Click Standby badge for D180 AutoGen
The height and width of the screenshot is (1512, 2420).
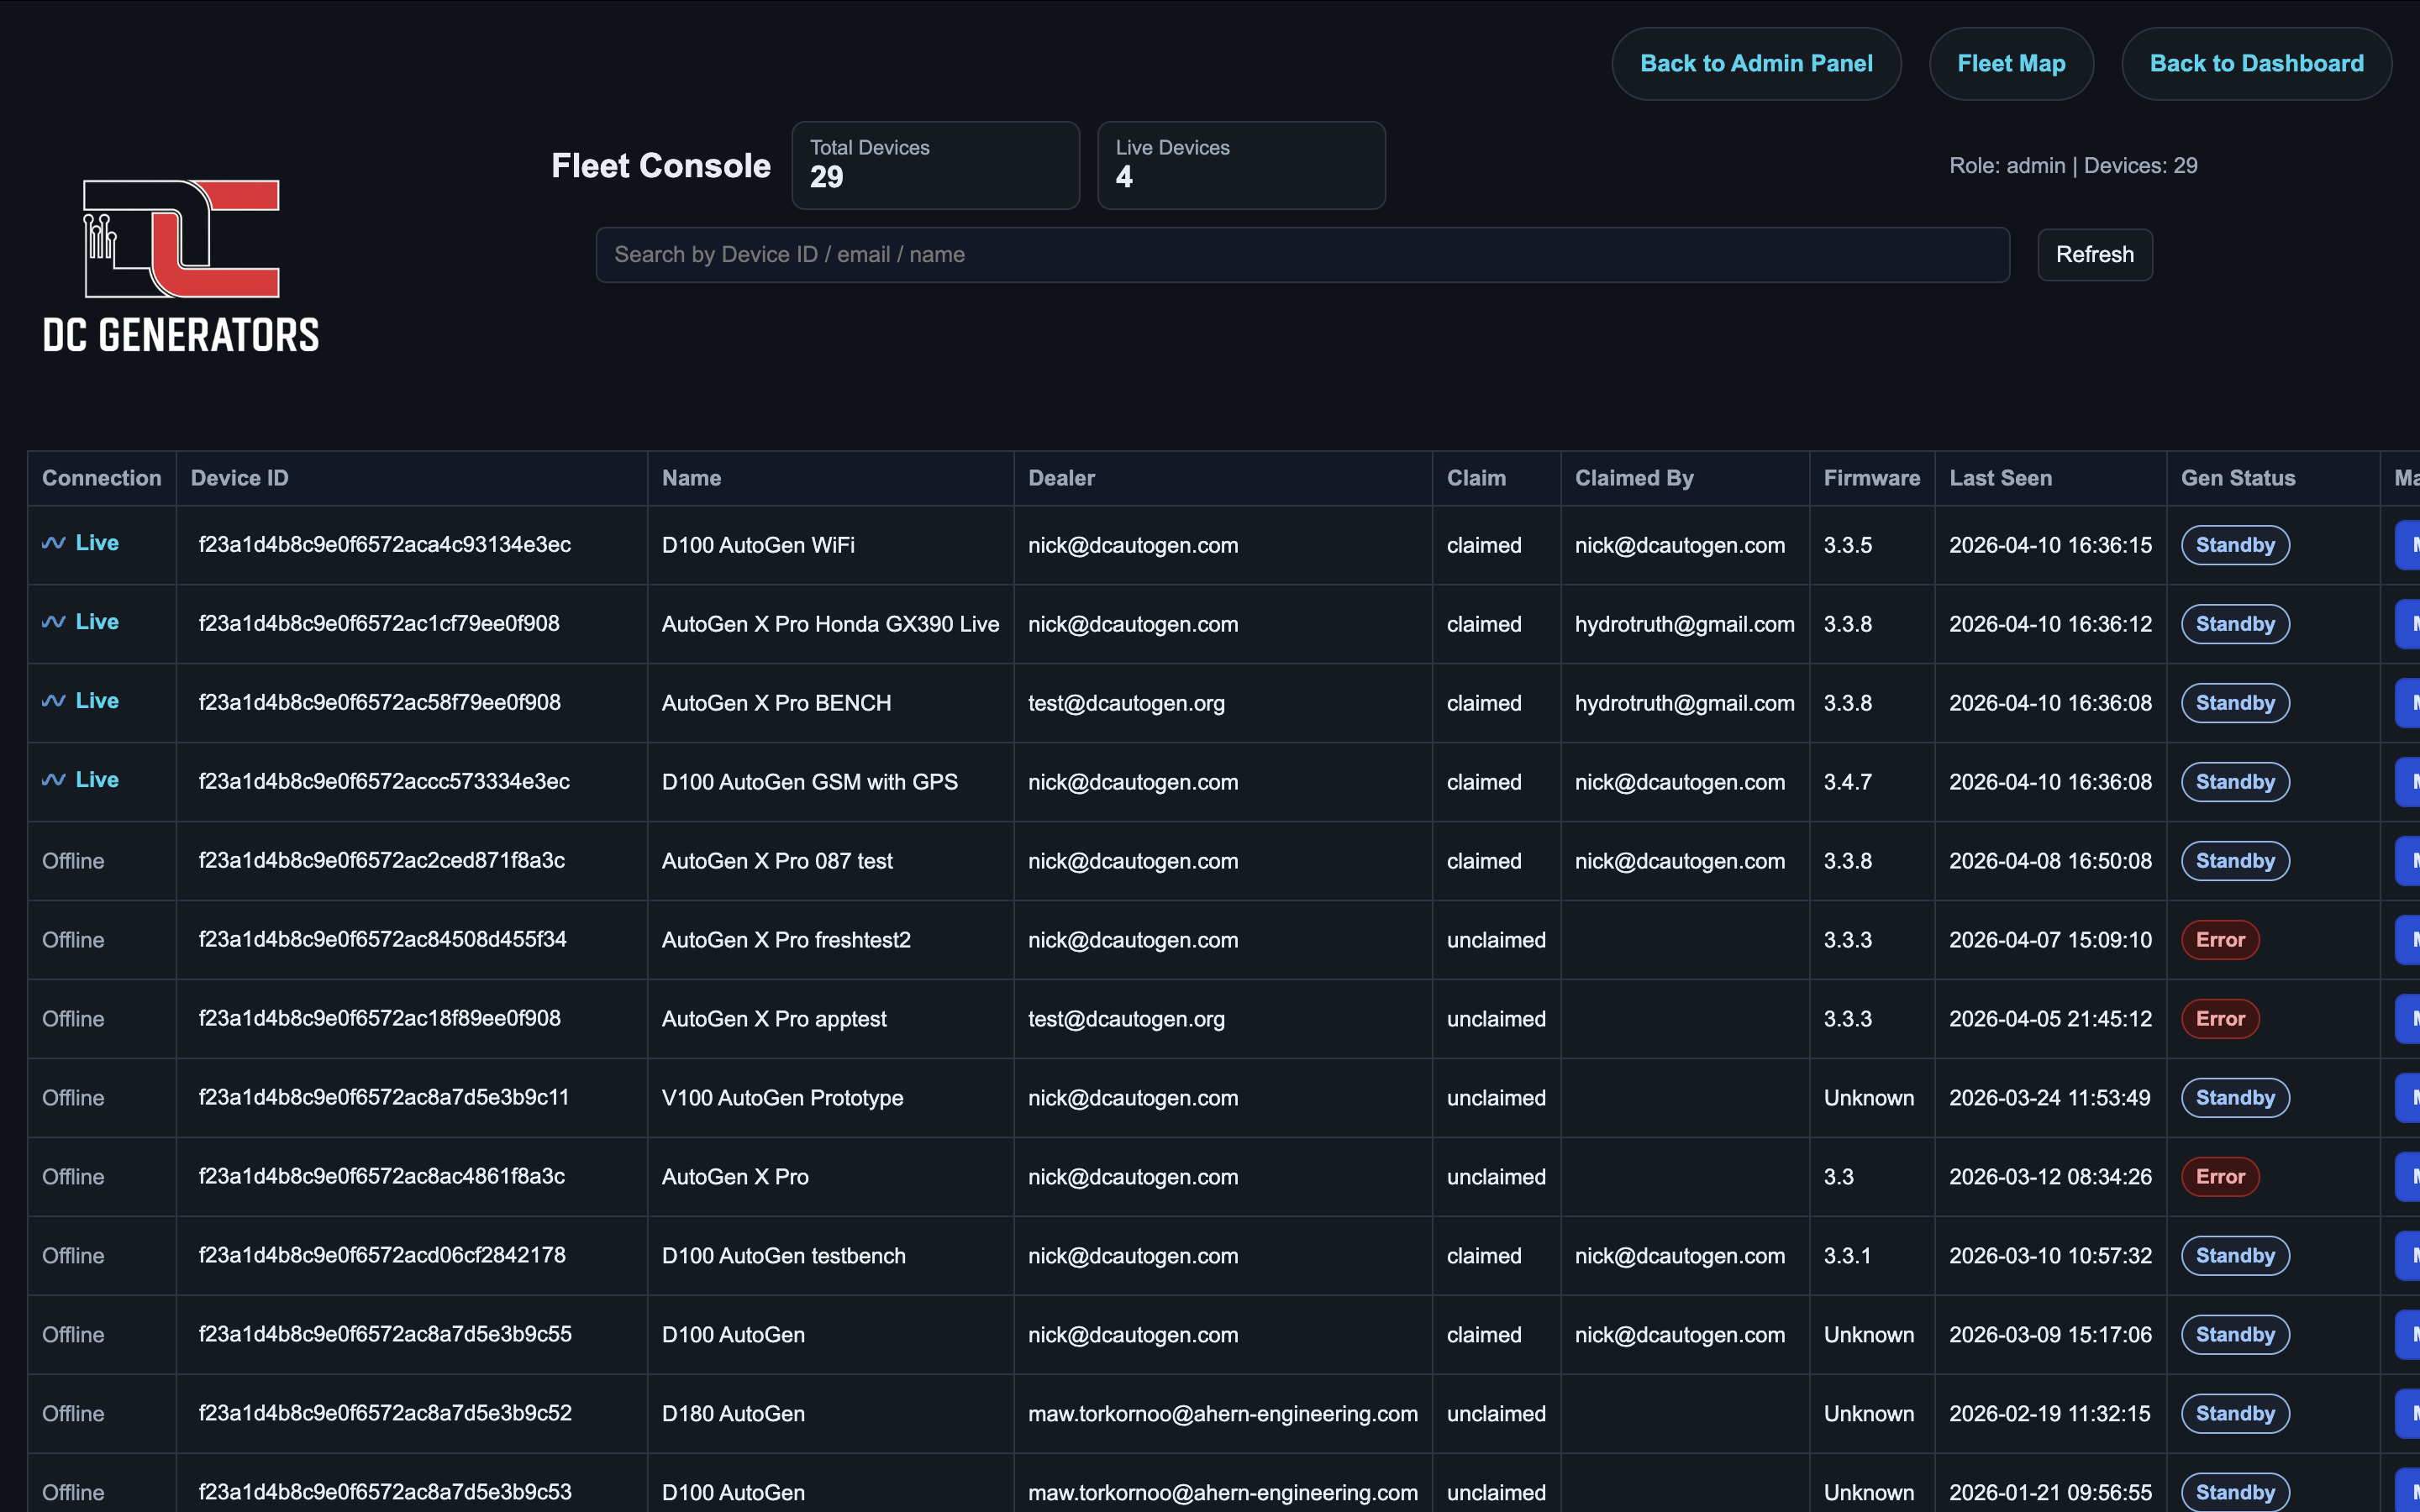[x=2235, y=1414]
